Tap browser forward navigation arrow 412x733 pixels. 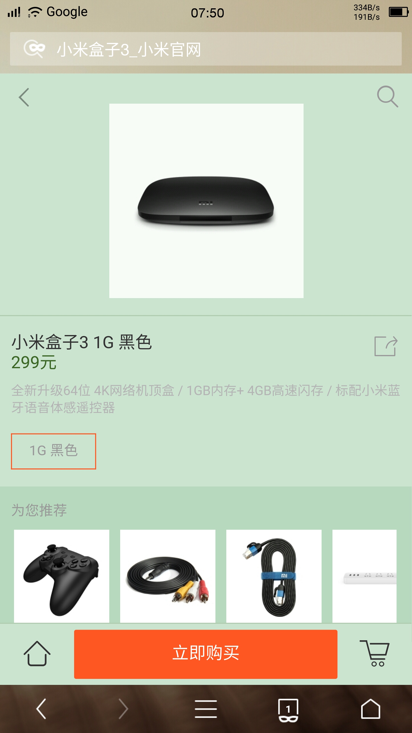click(123, 709)
